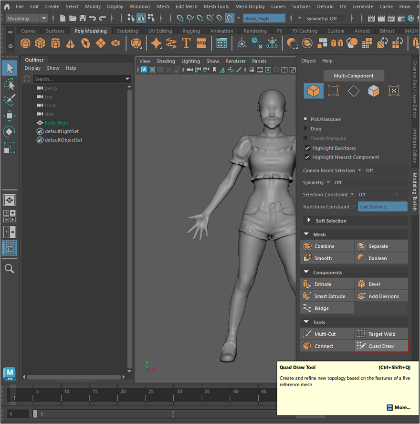Viewport: 420px width, 424px height.
Task: Select the Drag radio option
Action: [x=306, y=128]
